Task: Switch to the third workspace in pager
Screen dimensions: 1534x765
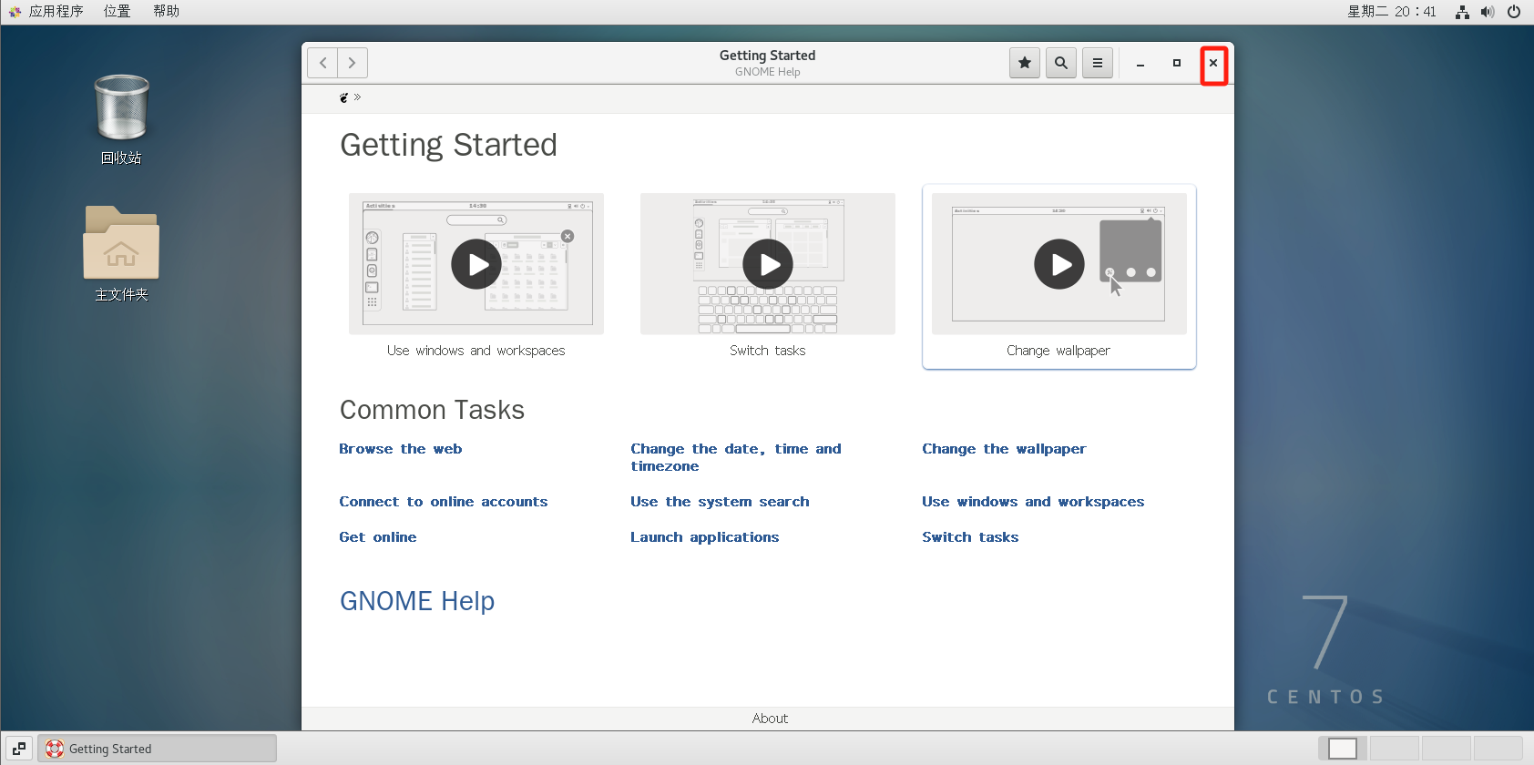Action: pyautogui.click(x=1446, y=749)
